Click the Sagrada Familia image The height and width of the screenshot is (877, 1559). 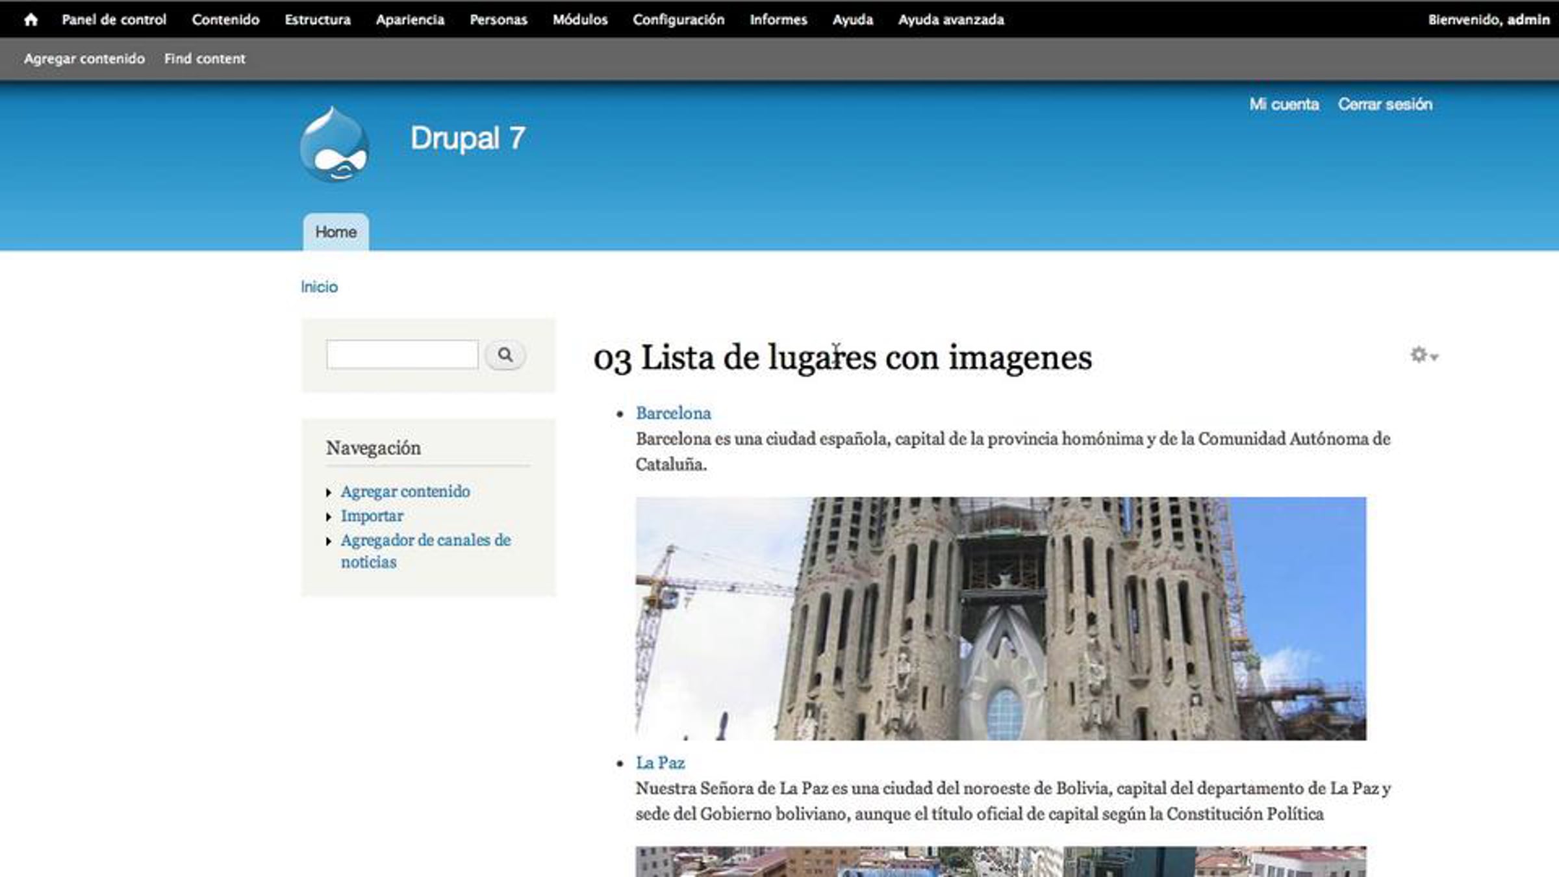tap(1000, 618)
